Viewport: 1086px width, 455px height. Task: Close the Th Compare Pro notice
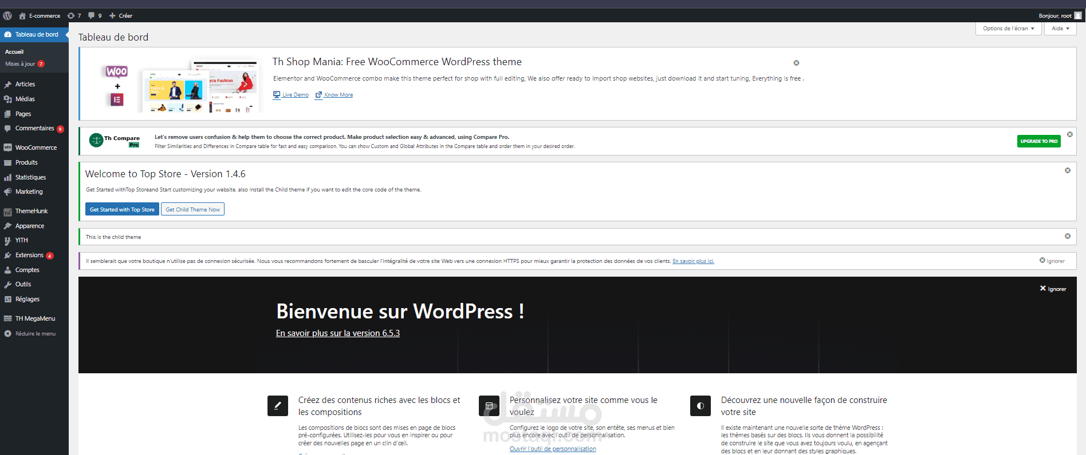[x=1070, y=134]
